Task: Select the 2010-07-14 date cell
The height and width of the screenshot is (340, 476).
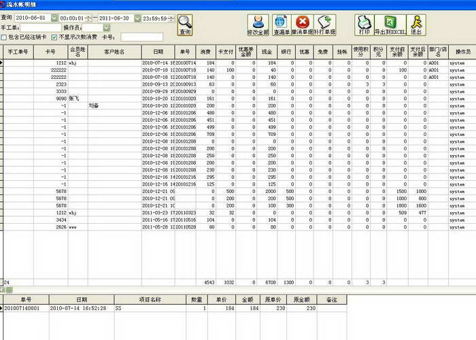Action: [158, 63]
